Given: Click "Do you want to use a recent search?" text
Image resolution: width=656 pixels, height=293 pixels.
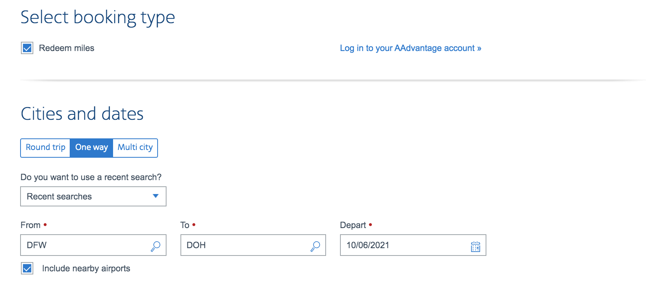Looking at the screenshot, I should coord(91,177).
